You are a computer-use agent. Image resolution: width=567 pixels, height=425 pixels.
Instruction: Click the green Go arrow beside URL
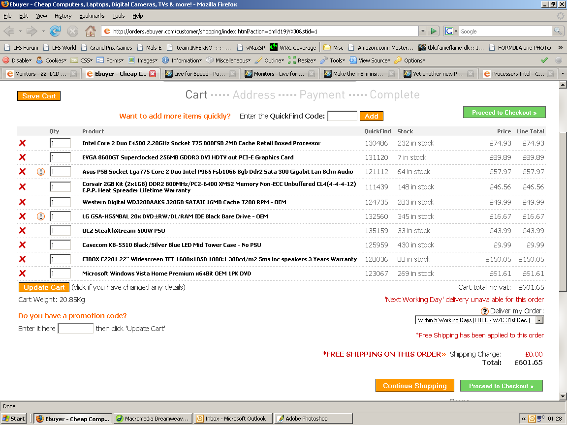pos(433,31)
